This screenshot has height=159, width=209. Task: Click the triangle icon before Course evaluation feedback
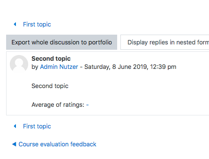tap(14, 144)
